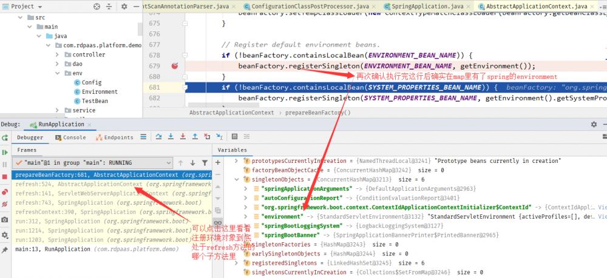Collapse the main folder chevron
This screenshot has height=278, width=607.
pos(30,27)
